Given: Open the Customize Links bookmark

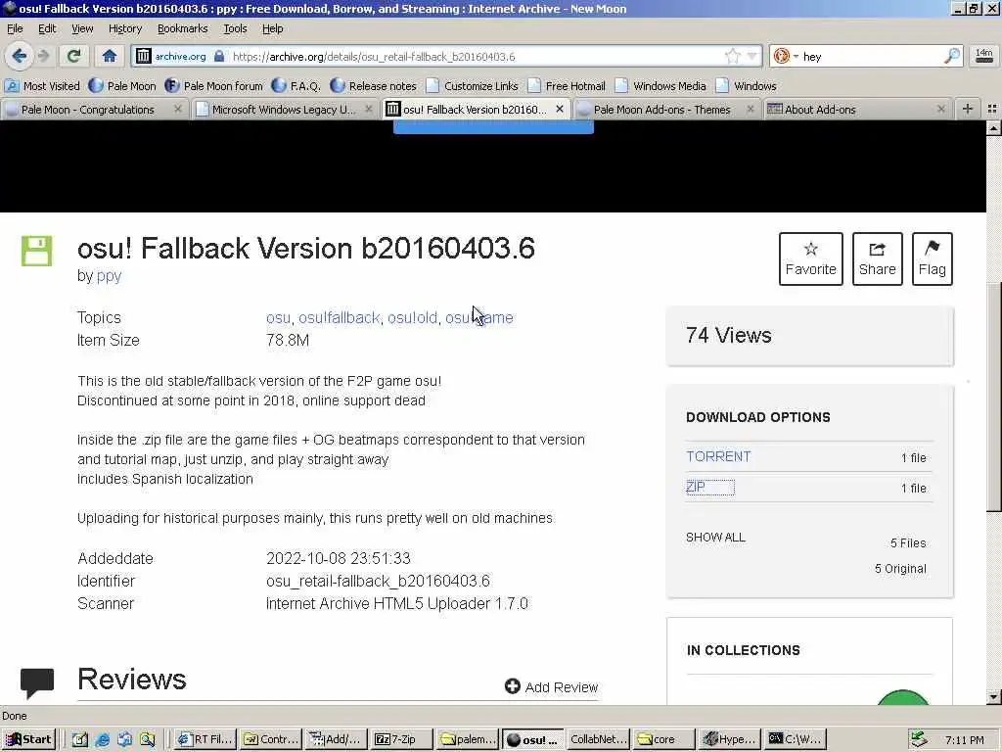Looking at the screenshot, I should click(473, 86).
